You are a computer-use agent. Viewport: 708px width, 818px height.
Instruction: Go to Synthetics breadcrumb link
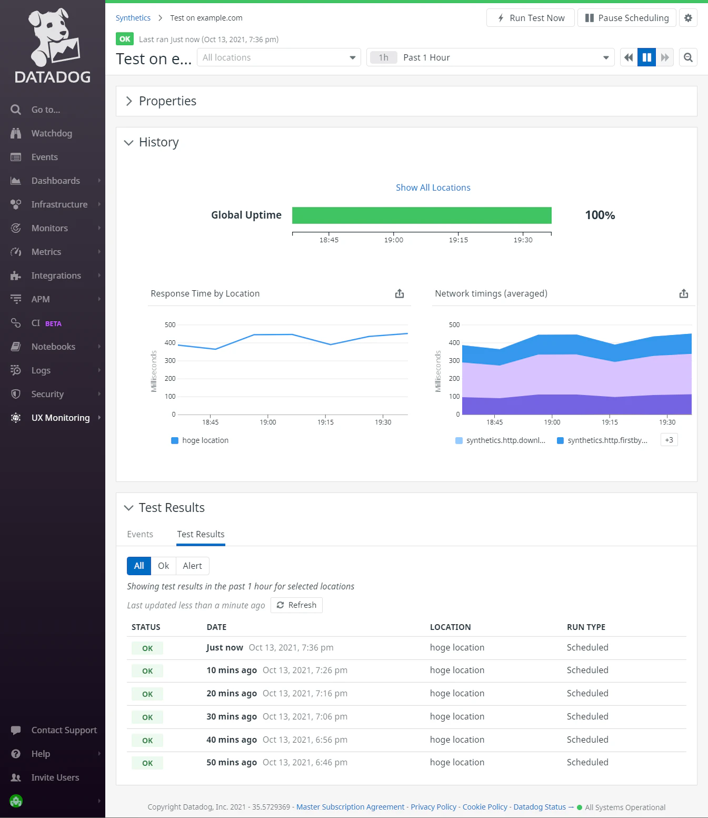(x=133, y=18)
